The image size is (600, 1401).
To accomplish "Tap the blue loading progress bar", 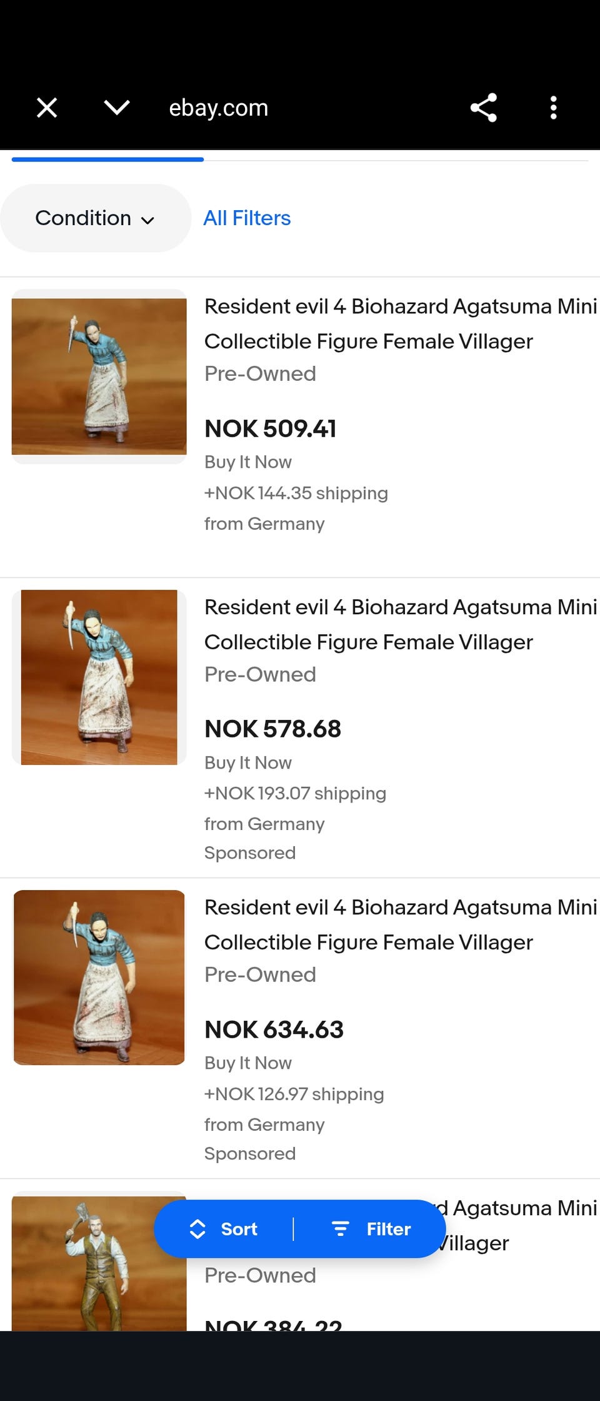I will (107, 159).
